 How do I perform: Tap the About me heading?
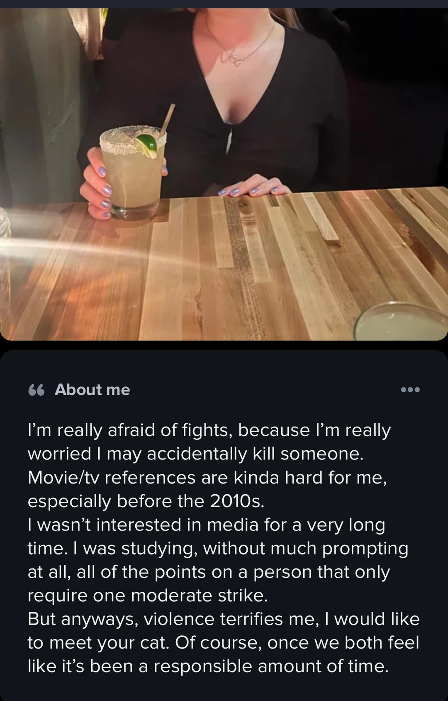coord(92,390)
